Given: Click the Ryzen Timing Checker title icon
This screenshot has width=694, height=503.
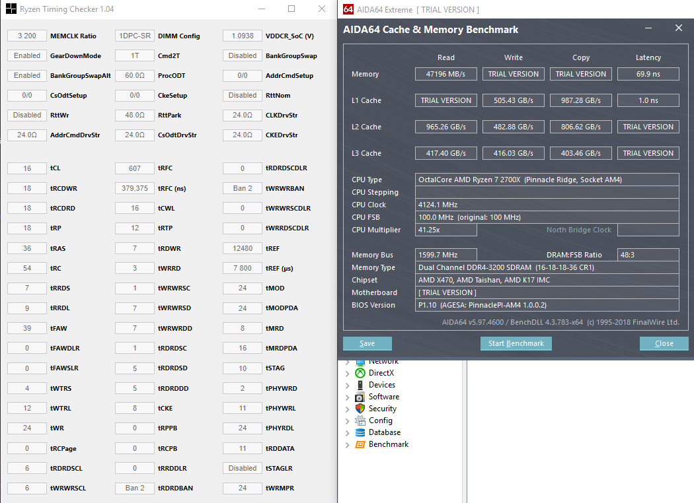Looking at the screenshot, I should coord(11,9).
